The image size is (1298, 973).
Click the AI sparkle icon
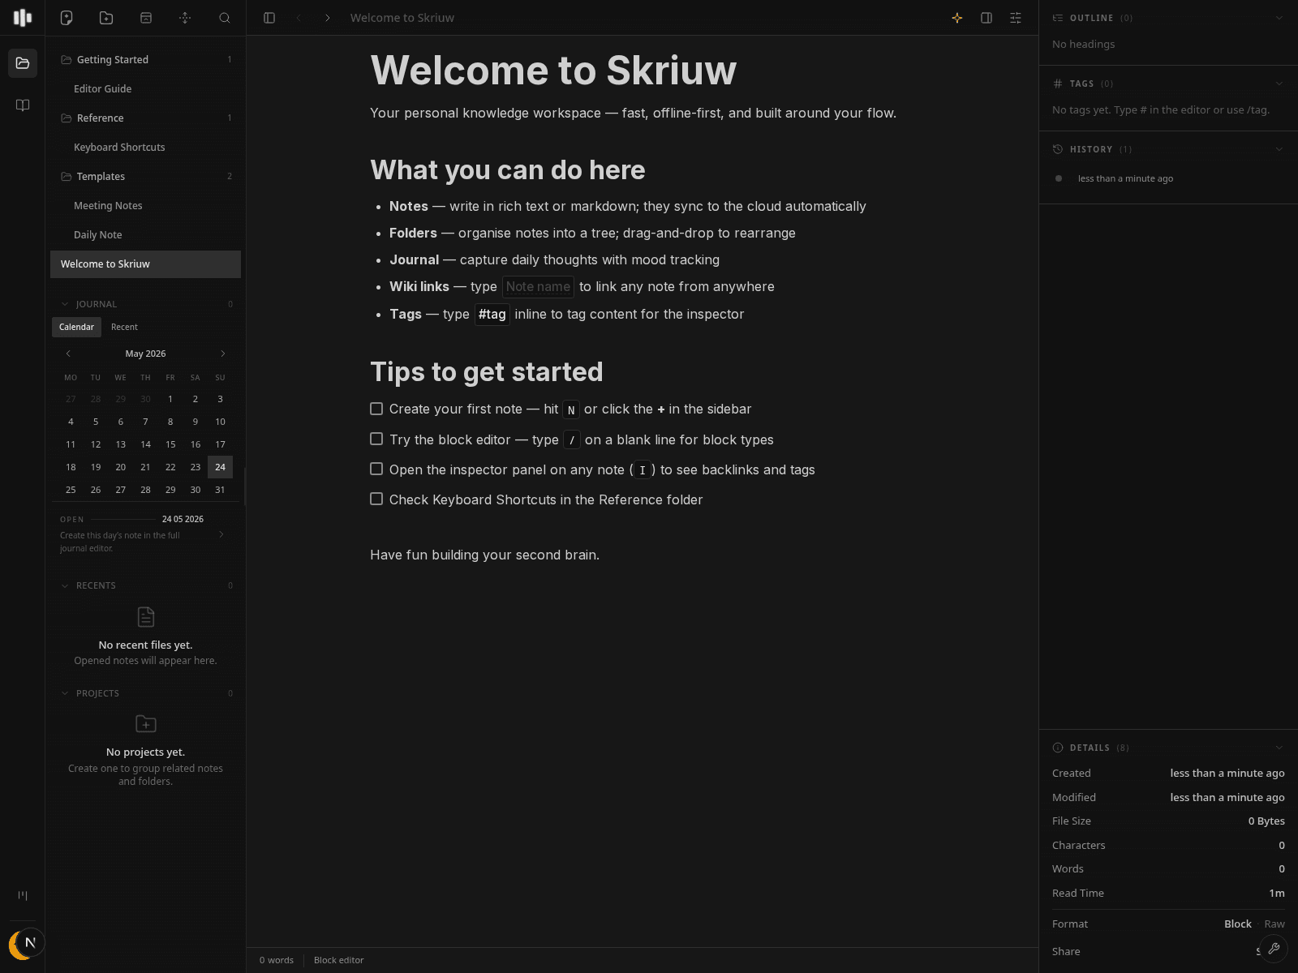957,18
